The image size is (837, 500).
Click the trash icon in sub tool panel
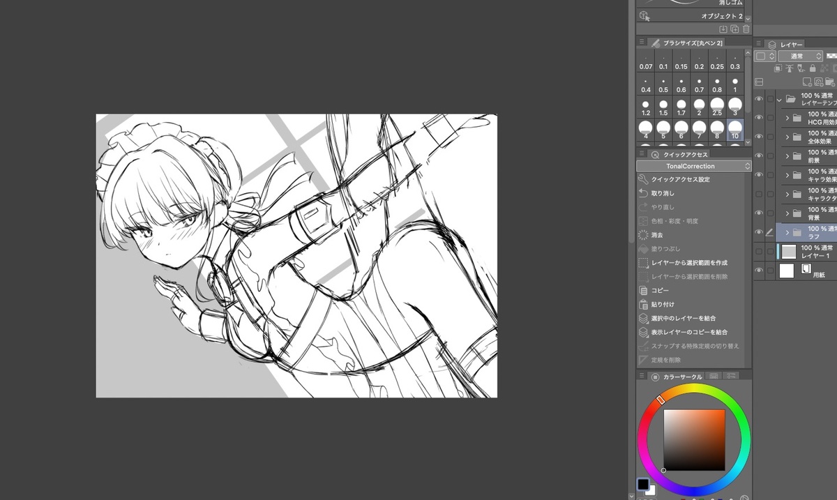tap(746, 29)
